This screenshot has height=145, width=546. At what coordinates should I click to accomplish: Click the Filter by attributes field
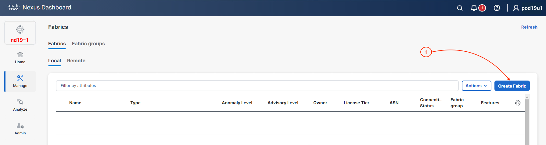[x=257, y=86]
